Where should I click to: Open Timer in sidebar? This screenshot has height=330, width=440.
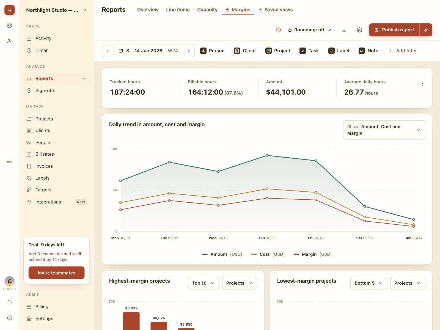56,51
